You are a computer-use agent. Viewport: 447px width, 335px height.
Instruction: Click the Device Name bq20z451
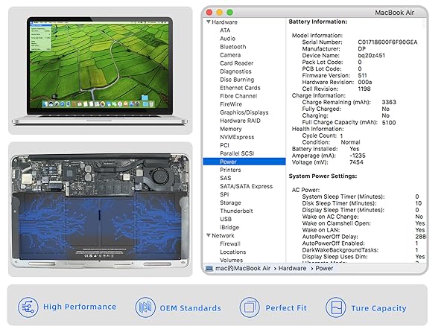pos(372,55)
